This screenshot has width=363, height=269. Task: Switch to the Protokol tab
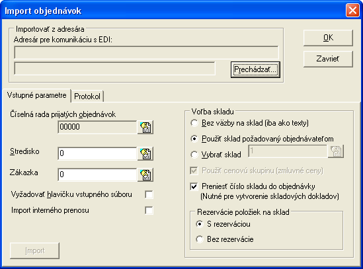87,96
